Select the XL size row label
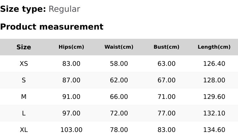Image resolution: width=238 pixels, height=138 pixels. 24,130
